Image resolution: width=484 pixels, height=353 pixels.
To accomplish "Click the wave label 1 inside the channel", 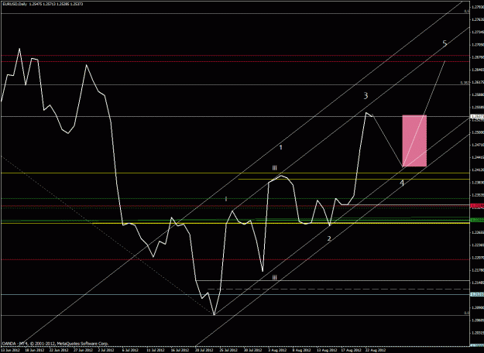I will 280,148.
